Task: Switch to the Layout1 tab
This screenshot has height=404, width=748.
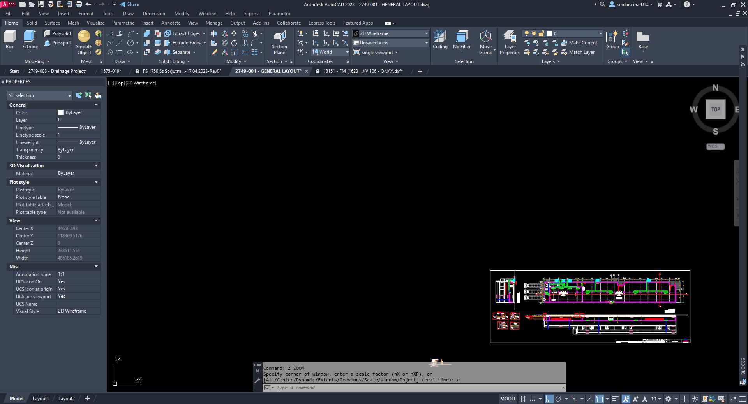Action: [41, 398]
